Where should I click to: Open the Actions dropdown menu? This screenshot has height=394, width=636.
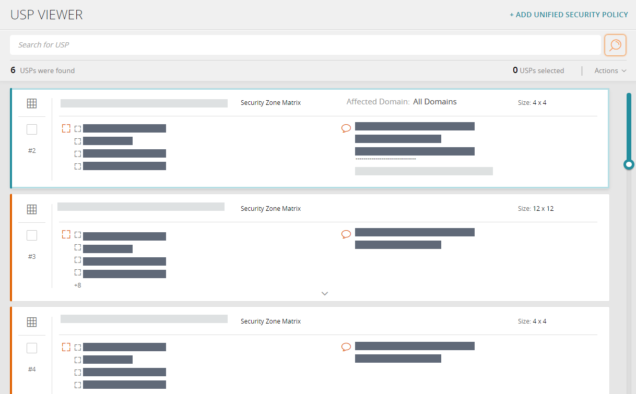coord(610,70)
